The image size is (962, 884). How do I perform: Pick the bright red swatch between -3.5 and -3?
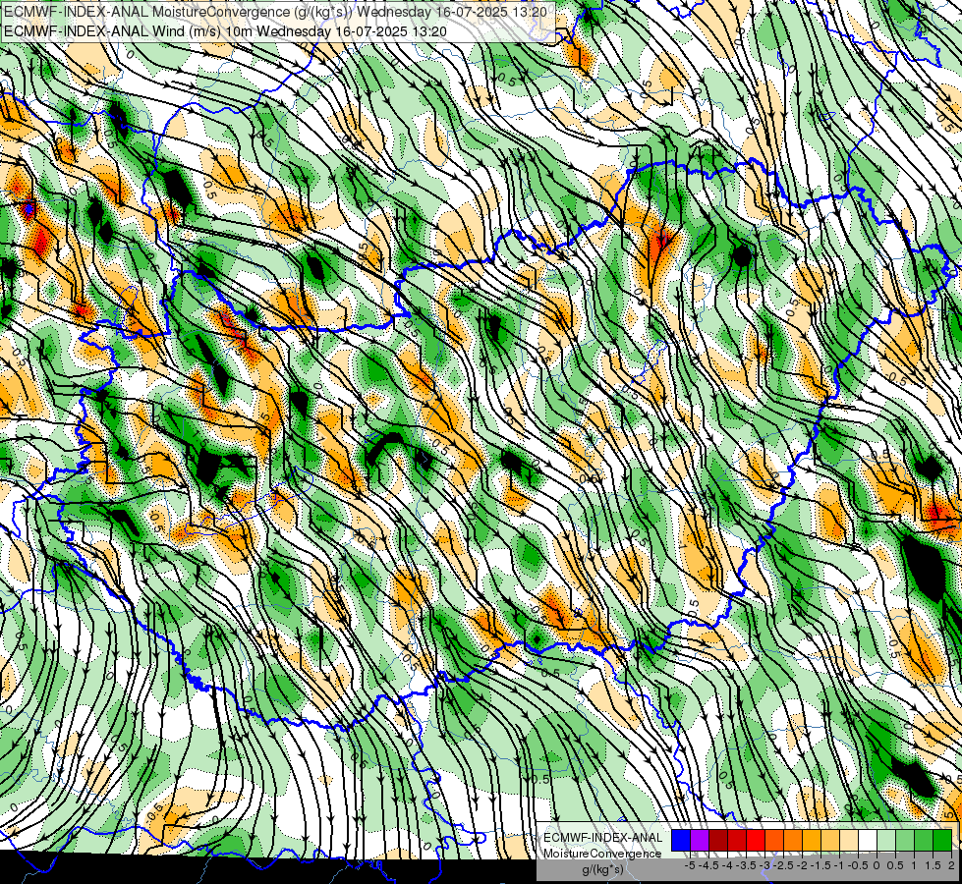click(756, 841)
